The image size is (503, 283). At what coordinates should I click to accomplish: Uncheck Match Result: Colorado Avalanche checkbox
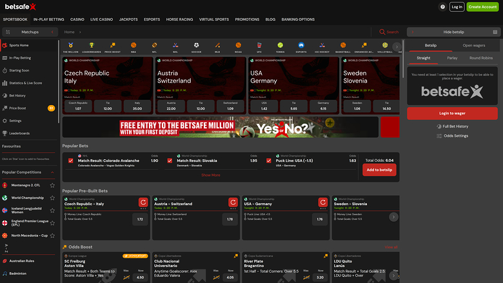click(70, 161)
